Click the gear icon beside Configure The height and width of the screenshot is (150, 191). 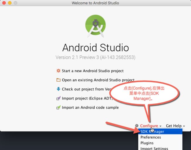pos(137,126)
